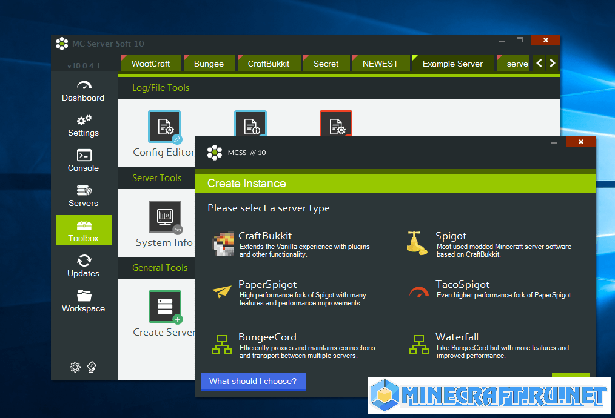Close the MCSS Create Instance dialog

coord(581,142)
